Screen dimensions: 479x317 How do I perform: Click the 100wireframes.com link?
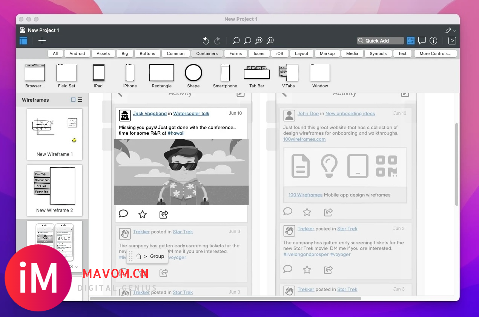click(x=304, y=139)
